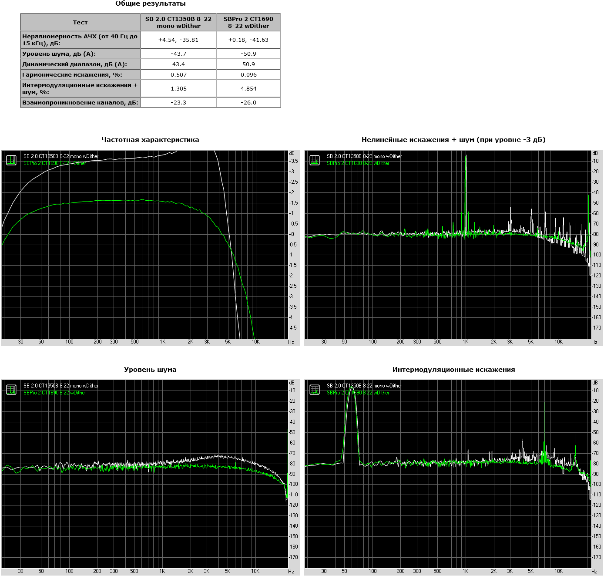Click the 'Частотная характеристика' graph title
The image size is (604, 576).
click(150, 140)
